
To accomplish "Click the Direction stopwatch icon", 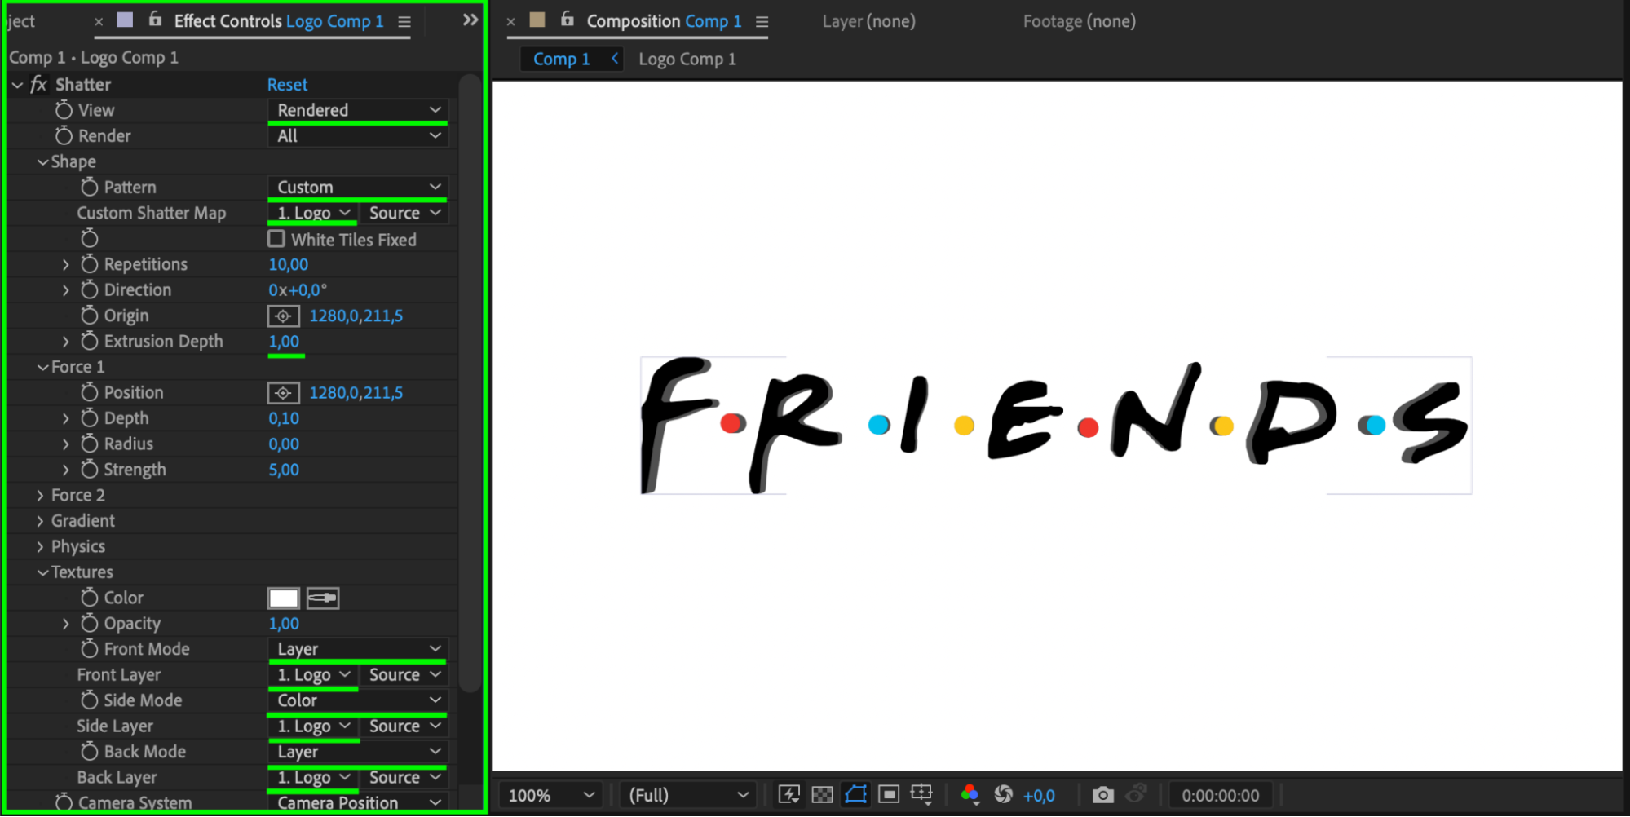I will click(90, 290).
